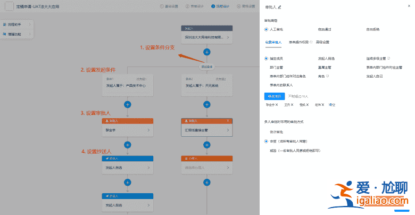
Task: Choose the 直属主管 approver option
Action: coord(325,68)
